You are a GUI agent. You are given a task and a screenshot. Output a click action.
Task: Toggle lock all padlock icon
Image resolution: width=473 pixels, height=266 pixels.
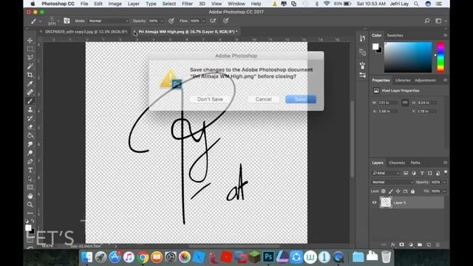(x=412, y=191)
